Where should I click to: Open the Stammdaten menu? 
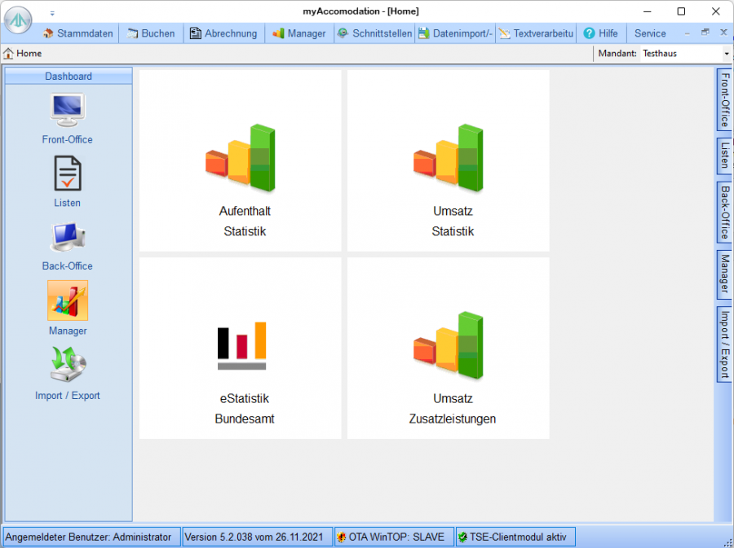click(x=78, y=33)
